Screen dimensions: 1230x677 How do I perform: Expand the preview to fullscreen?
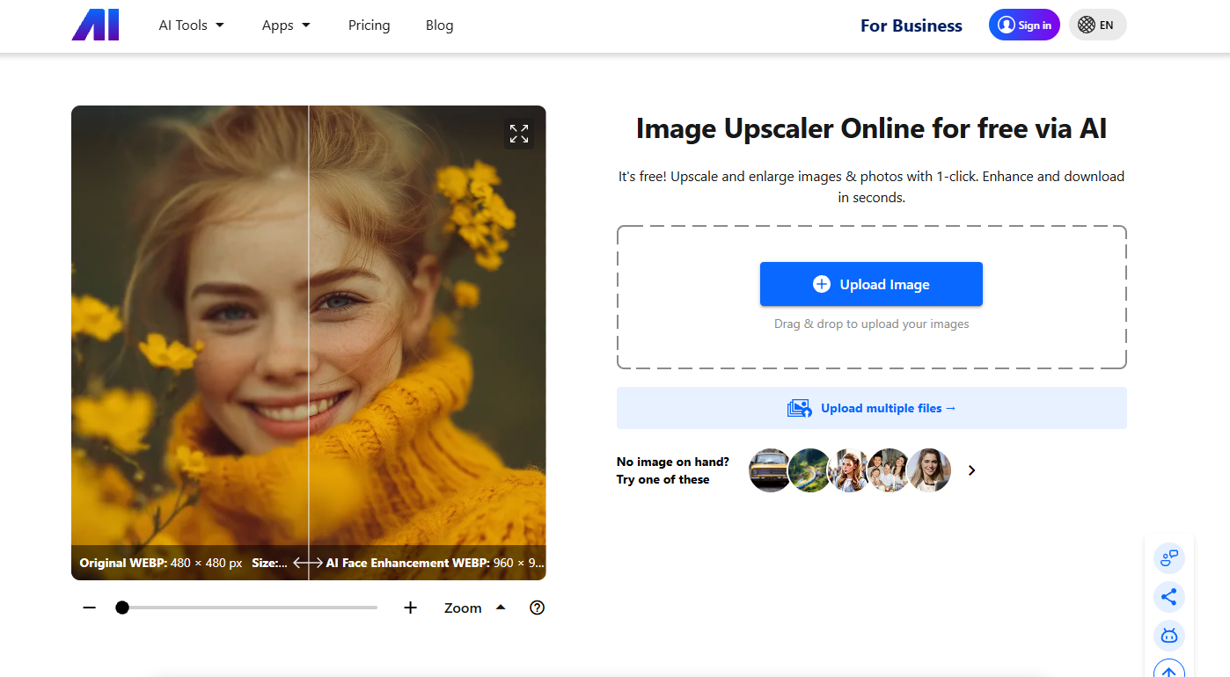click(519, 134)
